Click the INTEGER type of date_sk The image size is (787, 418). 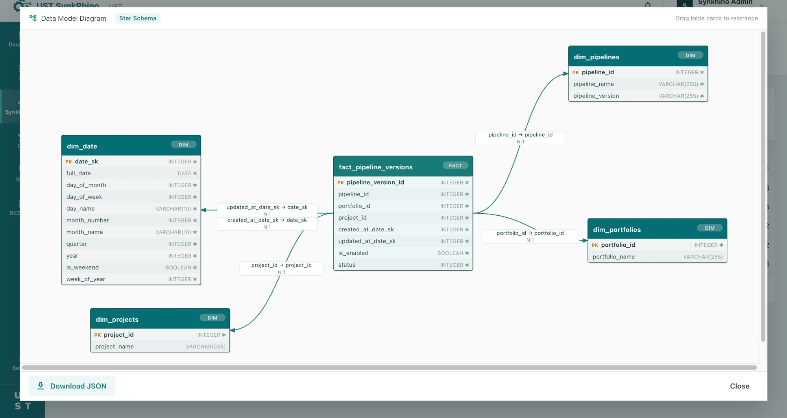click(x=180, y=162)
